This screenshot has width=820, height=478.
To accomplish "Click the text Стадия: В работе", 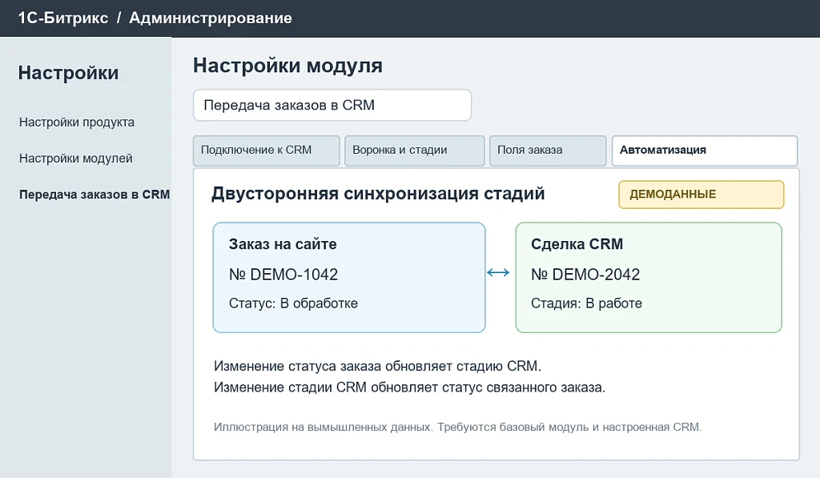I will (x=586, y=303).
